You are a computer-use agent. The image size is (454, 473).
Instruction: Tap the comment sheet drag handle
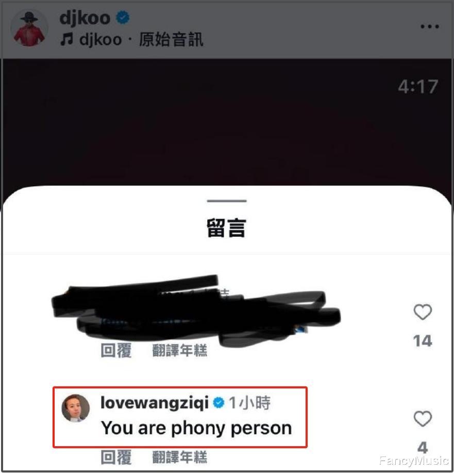point(227,201)
